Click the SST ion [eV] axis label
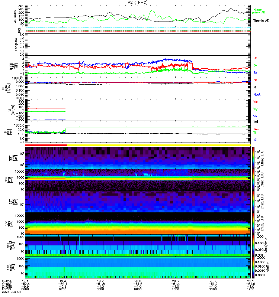 pos(13,158)
